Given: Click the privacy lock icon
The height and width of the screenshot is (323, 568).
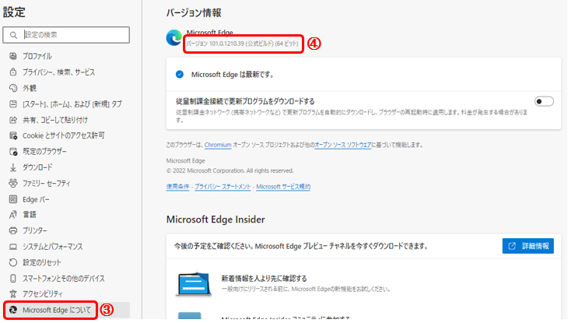Looking at the screenshot, I should (13, 72).
